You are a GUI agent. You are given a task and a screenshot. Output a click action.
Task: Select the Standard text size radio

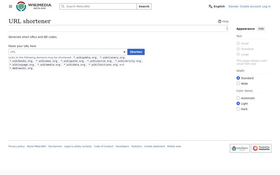238,49
